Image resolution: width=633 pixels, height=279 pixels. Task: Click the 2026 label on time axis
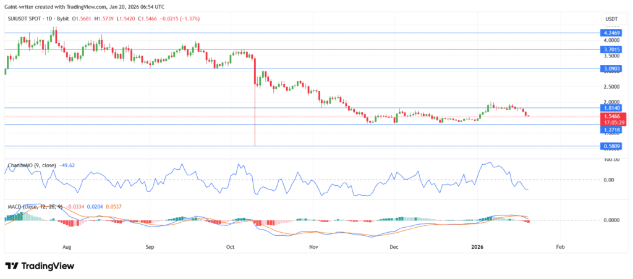[478, 246]
